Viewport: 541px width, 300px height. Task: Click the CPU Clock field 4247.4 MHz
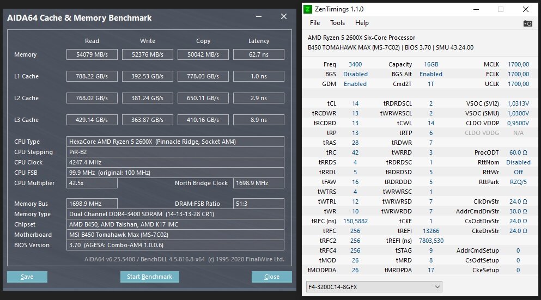point(175,162)
